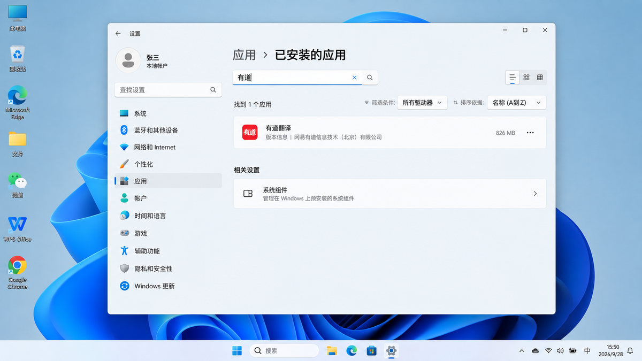Open File Explorer from taskbar
The height and width of the screenshot is (361, 642).
click(x=332, y=351)
